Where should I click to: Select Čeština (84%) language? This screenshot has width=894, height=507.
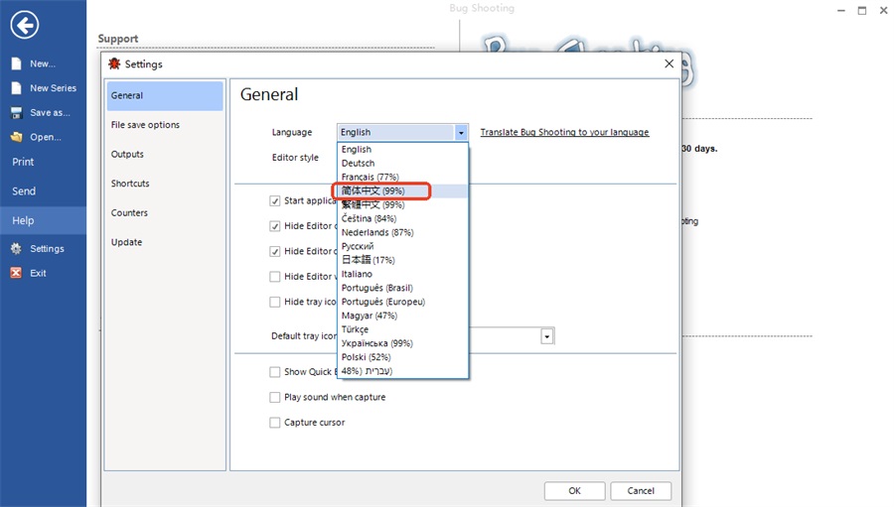point(402,218)
